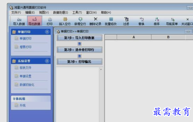Viewport: 193px width, 122px height.
Task: Minimize the 单据打印 inner window
Action: pos(188,32)
